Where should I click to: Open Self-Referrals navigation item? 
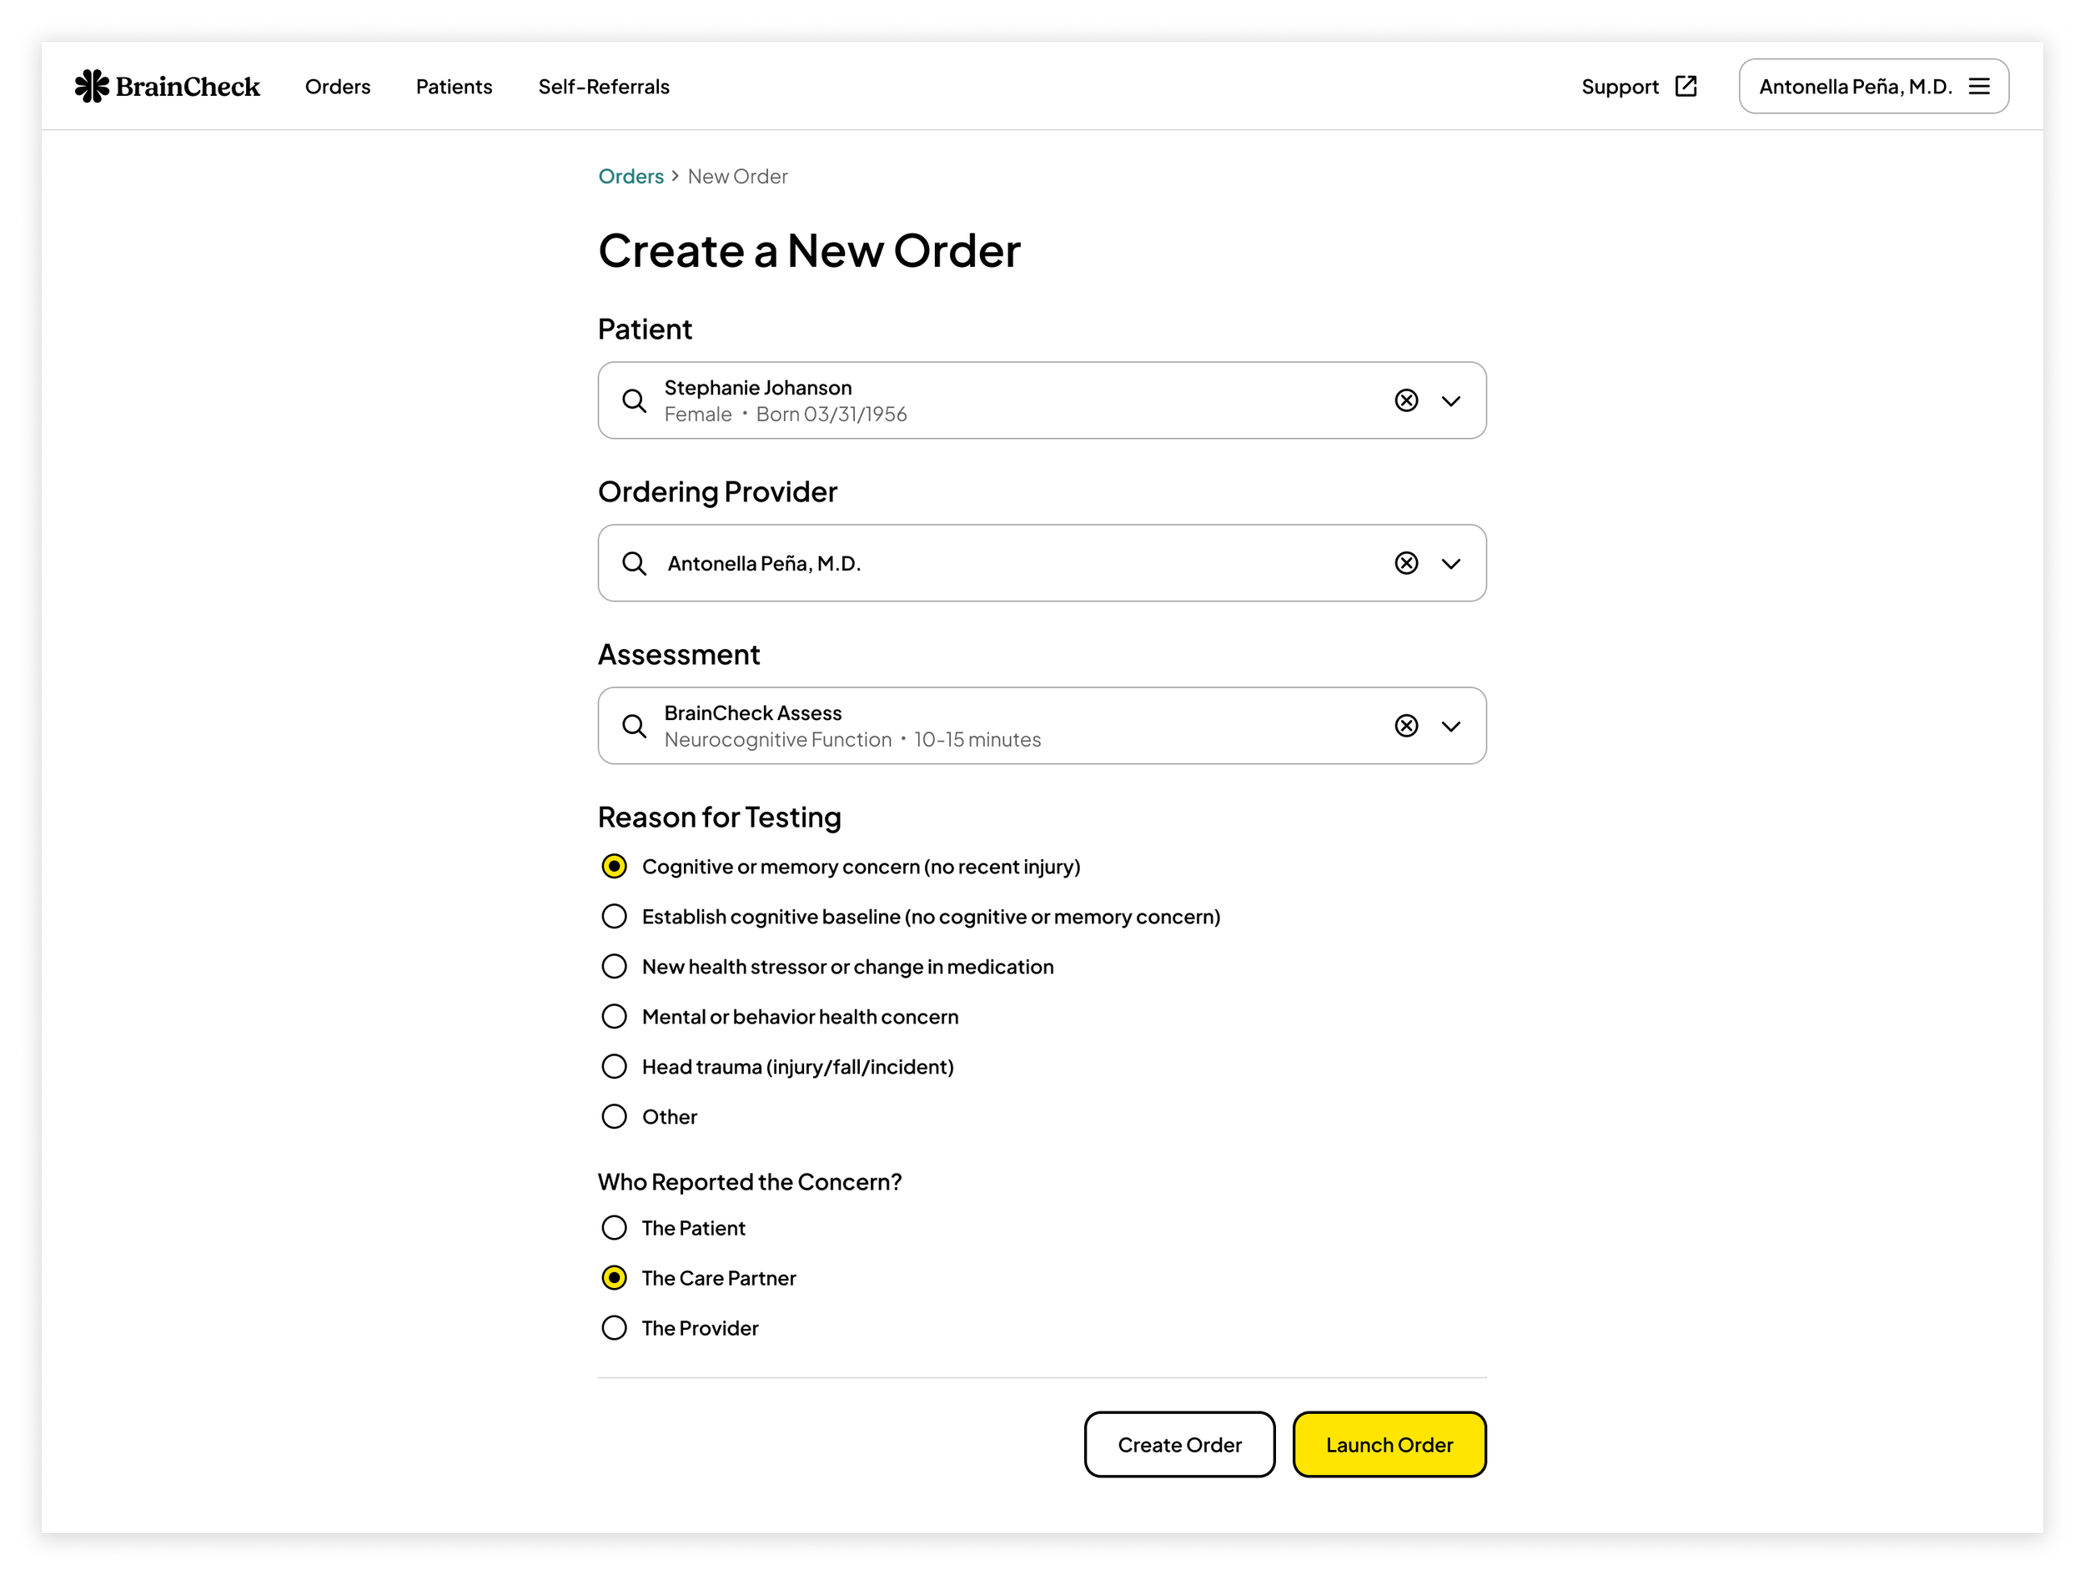[603, 87]
